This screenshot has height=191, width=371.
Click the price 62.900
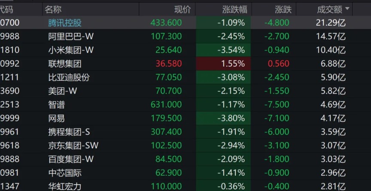[168, 173]
